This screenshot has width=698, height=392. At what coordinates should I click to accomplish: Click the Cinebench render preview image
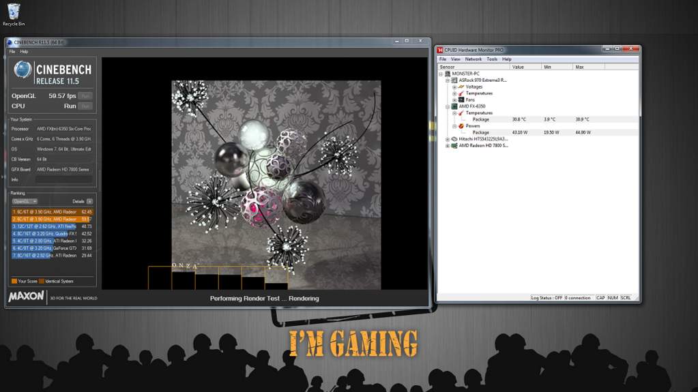(276, 185)
